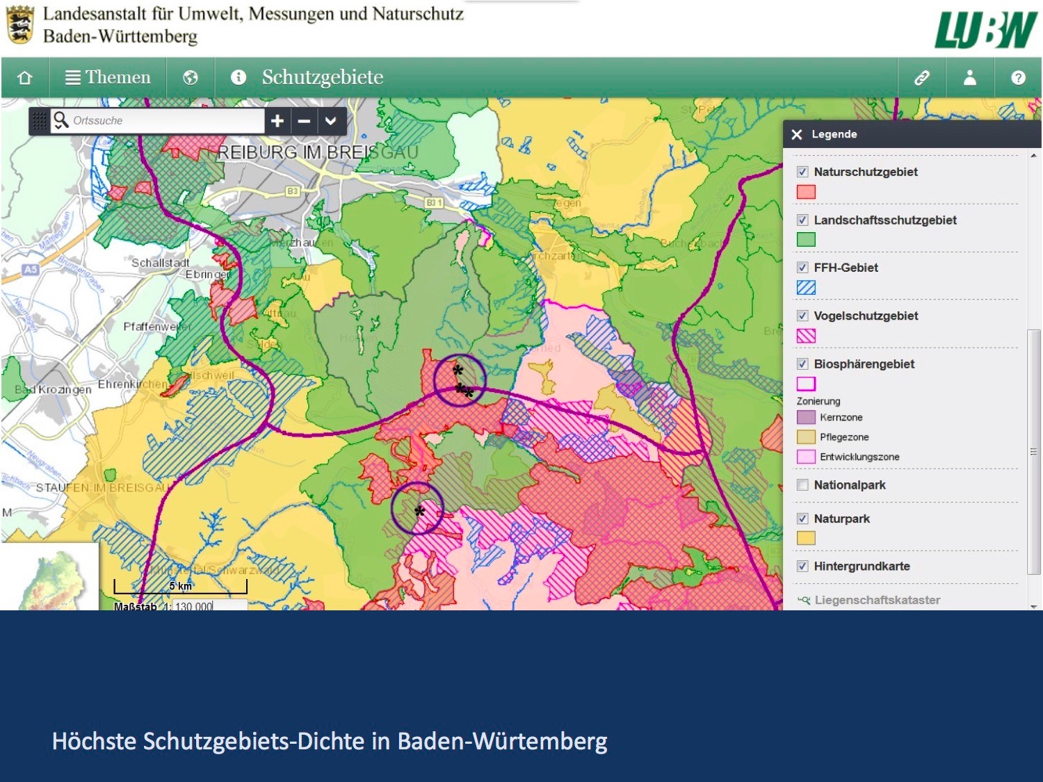Expand the chevron dropdown next to zoom controls
The height and width of the screenshot is (782, 1043).
(331, 121)
